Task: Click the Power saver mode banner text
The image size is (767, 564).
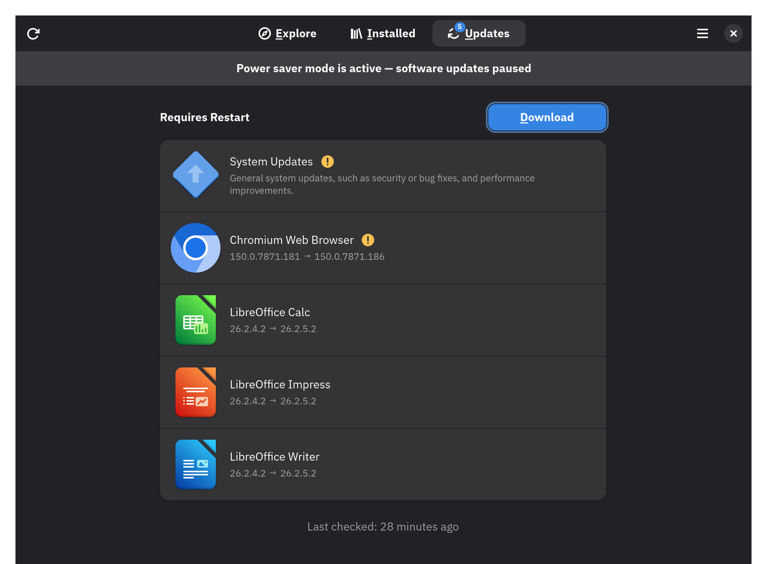Action: [x=383, y=68]
